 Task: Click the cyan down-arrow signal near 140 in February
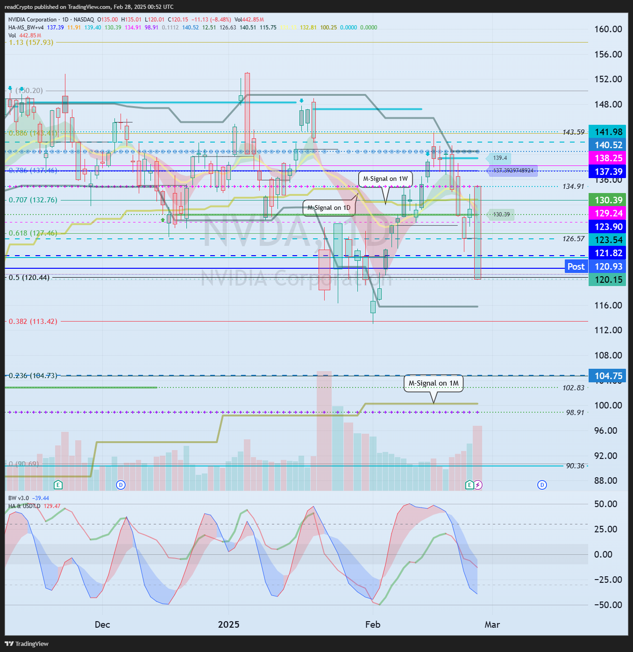427,153
